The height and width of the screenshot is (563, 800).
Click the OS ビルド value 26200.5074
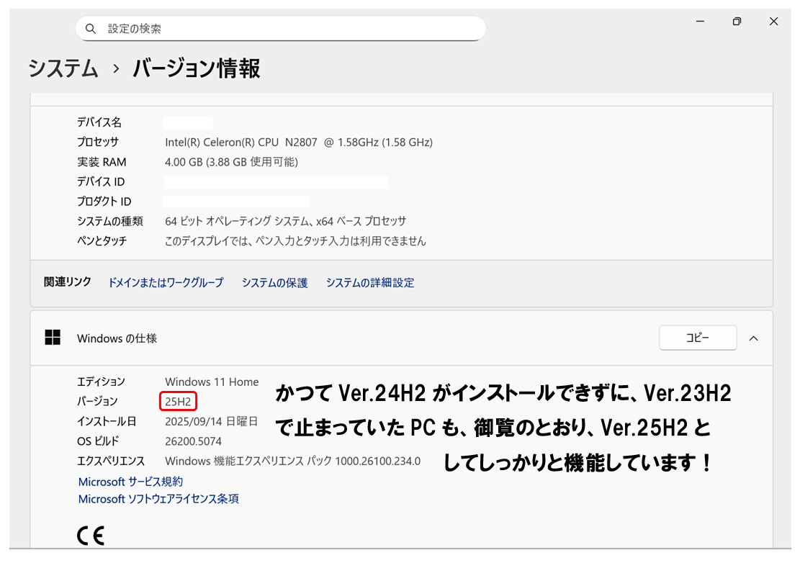tap(192, 440)
